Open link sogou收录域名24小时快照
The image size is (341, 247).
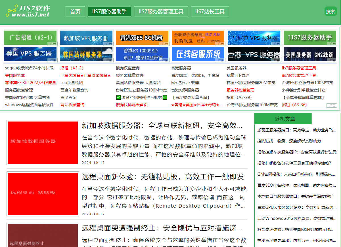tap(29, 68)
